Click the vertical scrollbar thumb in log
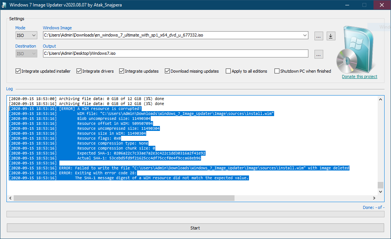This screenshot has width=391, height=239. pyautogui.click(x=380, y=185)
